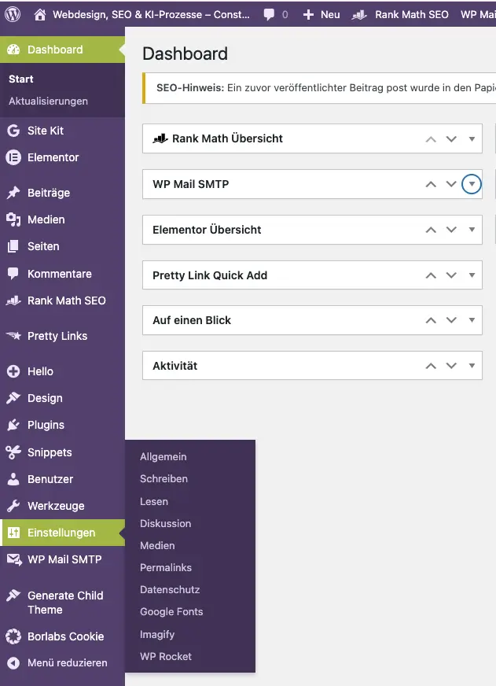496x686 pixels.
Task: Toggle the Rank Math Übersicht panel
Action: click(472, 138)
